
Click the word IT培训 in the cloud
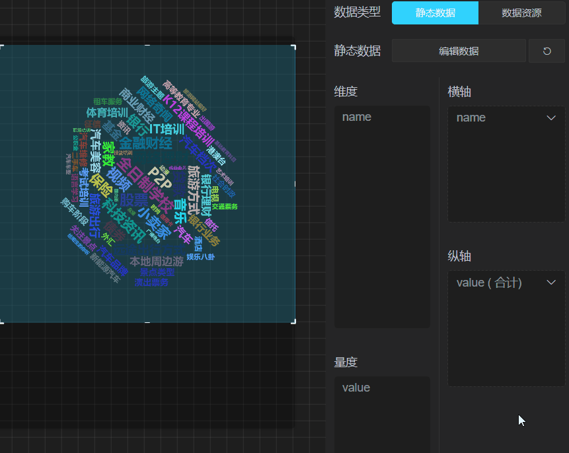point(167,129)
